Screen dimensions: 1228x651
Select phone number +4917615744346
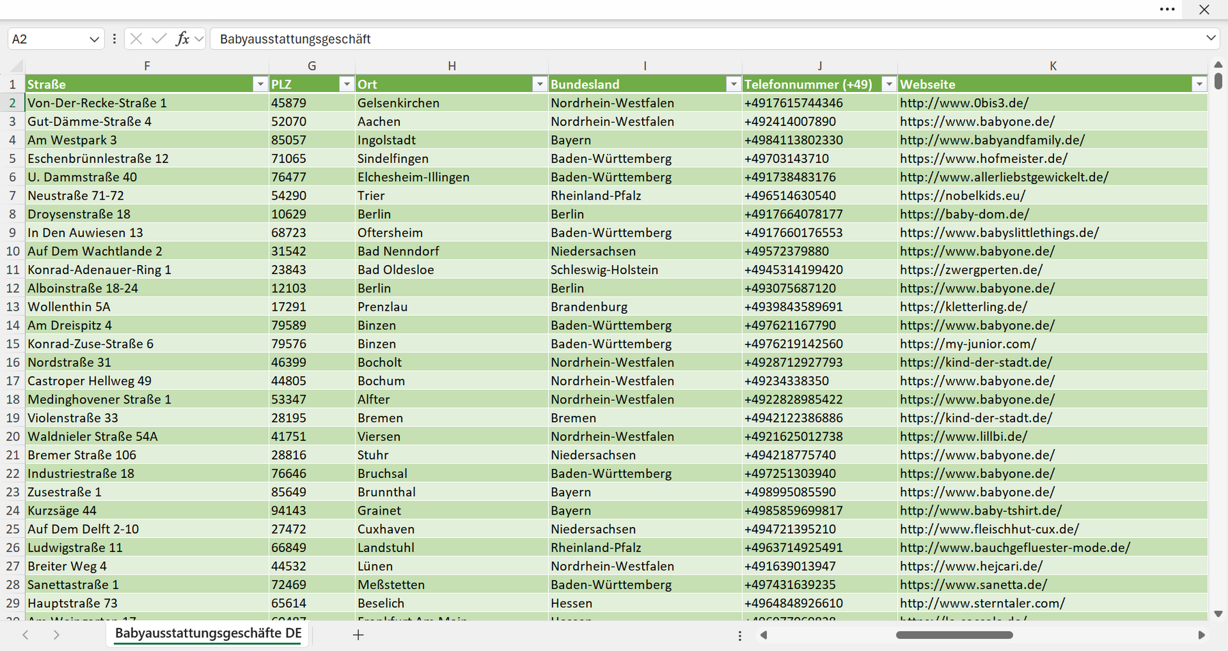tap(819, 103)
